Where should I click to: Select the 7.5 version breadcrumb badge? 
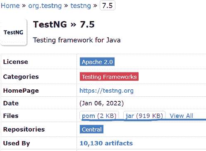click(108, 5)
